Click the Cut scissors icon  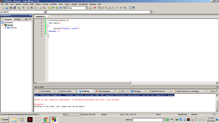(28, 8)
